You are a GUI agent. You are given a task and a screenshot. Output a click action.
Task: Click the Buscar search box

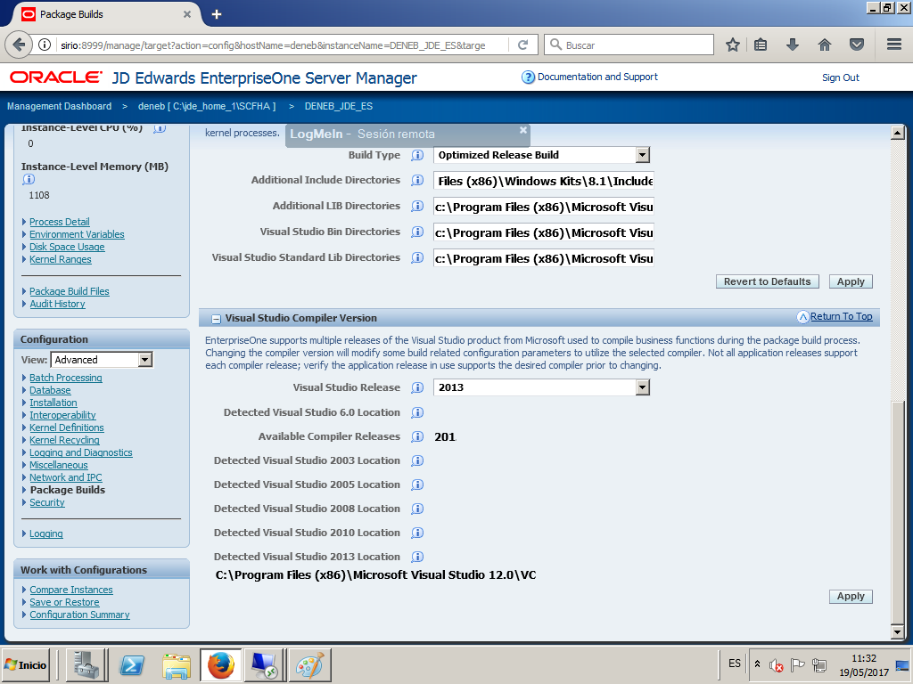pos(629,45)
